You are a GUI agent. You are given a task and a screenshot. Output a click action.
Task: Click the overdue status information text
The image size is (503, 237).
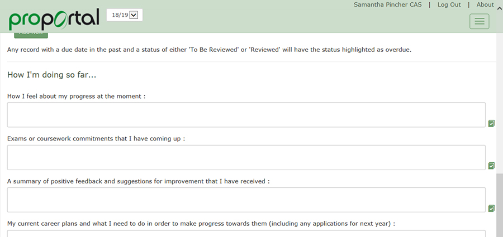tap(209, 50)
